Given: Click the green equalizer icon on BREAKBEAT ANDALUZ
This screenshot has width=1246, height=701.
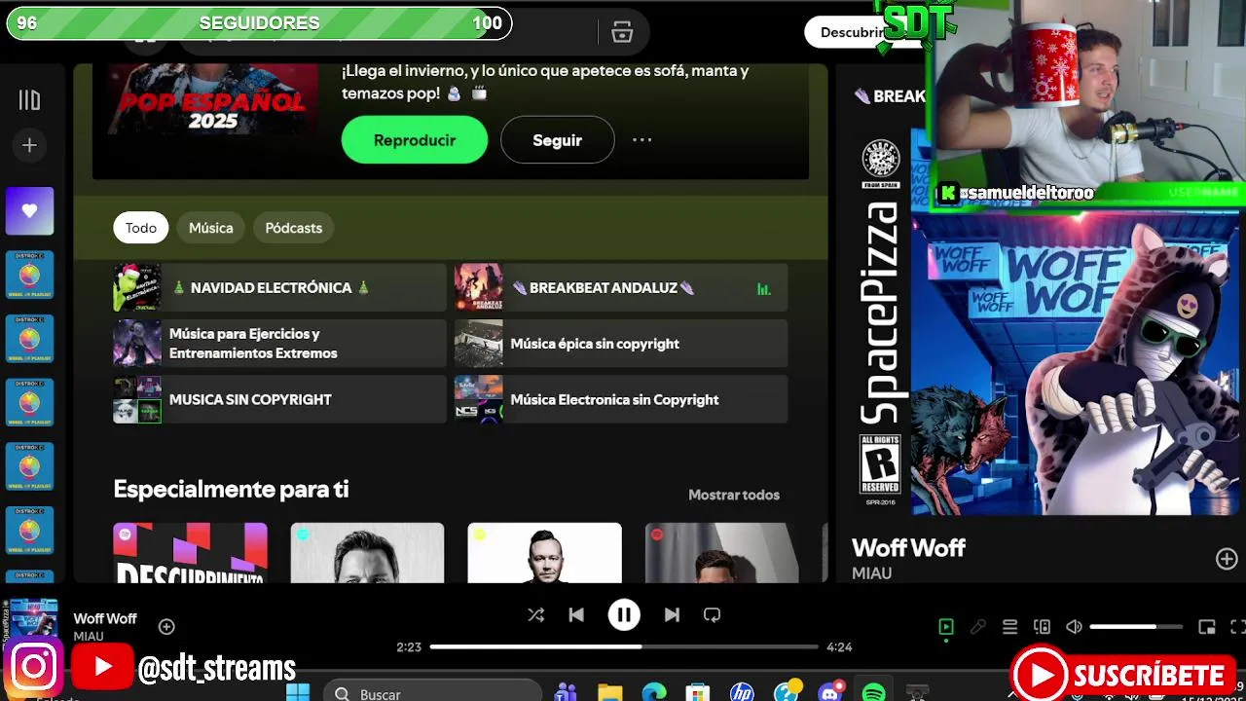Looking at the screenshot, I should (764, 288).
